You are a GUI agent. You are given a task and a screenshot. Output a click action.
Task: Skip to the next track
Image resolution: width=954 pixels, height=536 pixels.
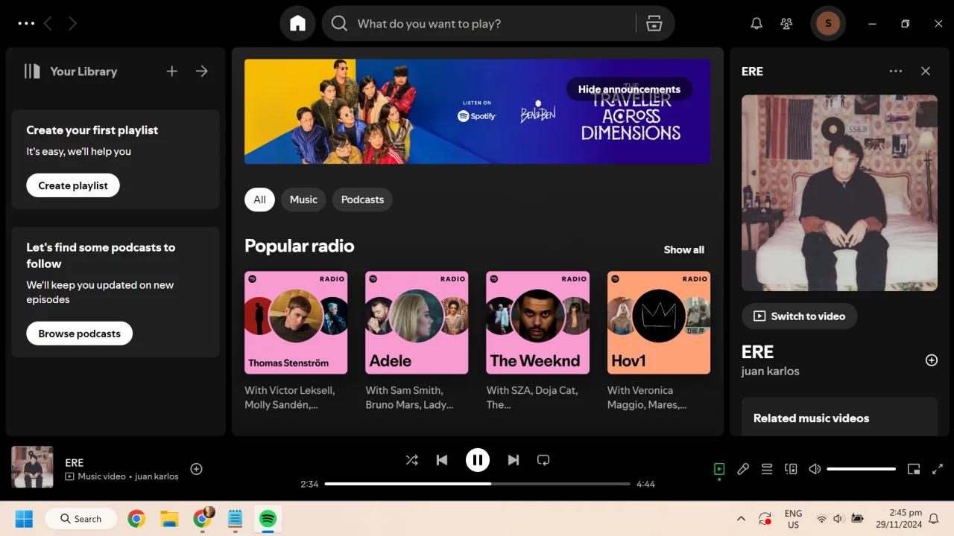click(x=514, y=460)
